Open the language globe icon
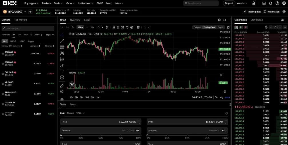 [284, 3]
